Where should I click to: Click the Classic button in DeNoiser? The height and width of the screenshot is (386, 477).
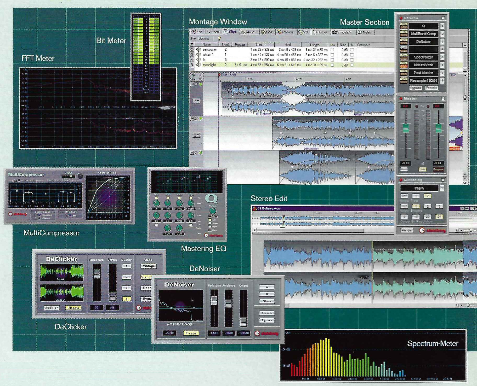(267, 313)
